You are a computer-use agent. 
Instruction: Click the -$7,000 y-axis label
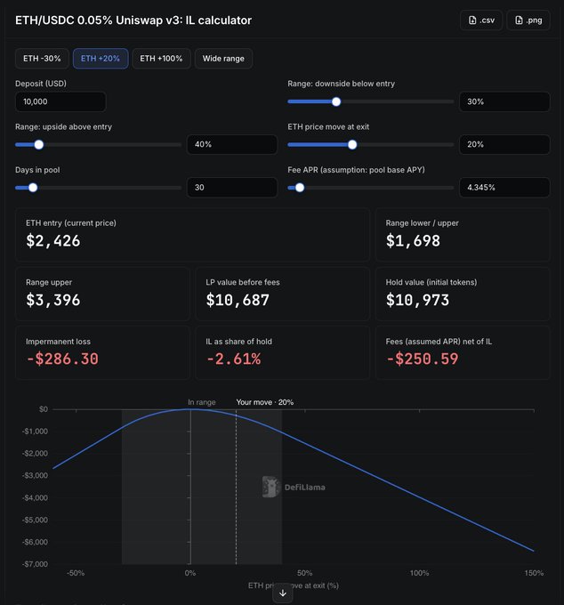[35, 564]
